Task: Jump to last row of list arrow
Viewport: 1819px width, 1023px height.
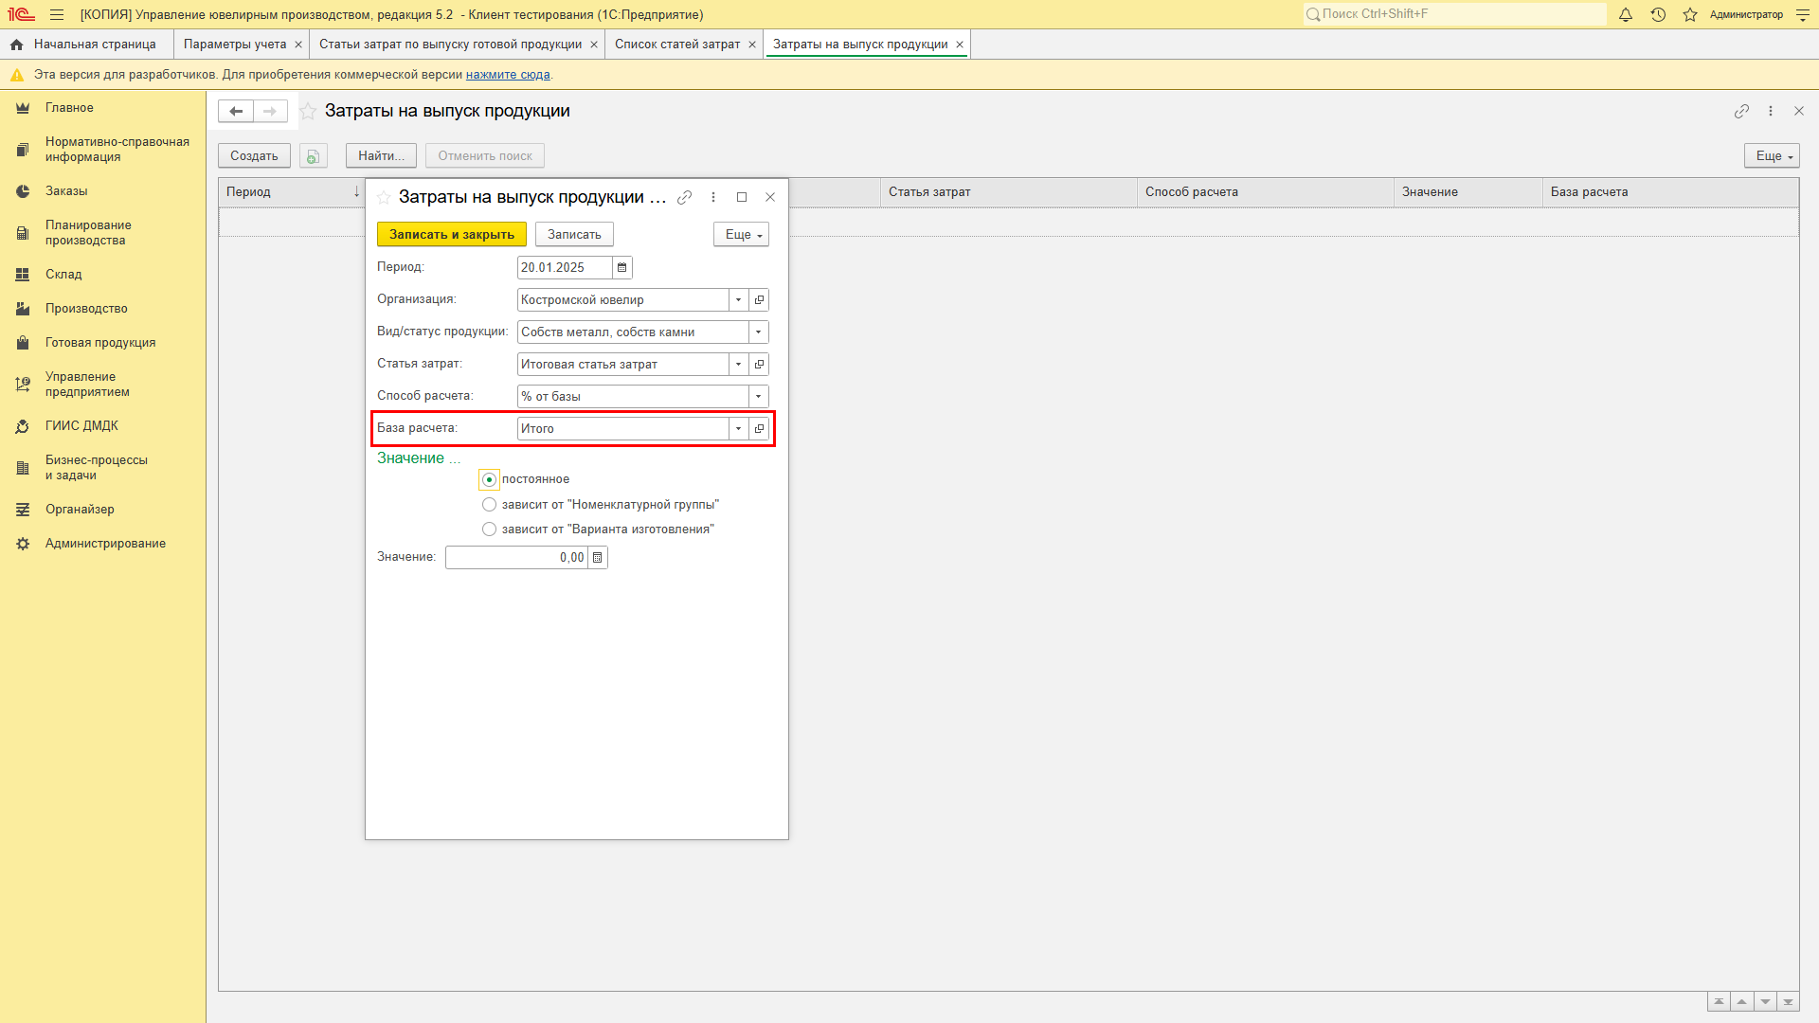Action: click(x=1788, y=1002)
